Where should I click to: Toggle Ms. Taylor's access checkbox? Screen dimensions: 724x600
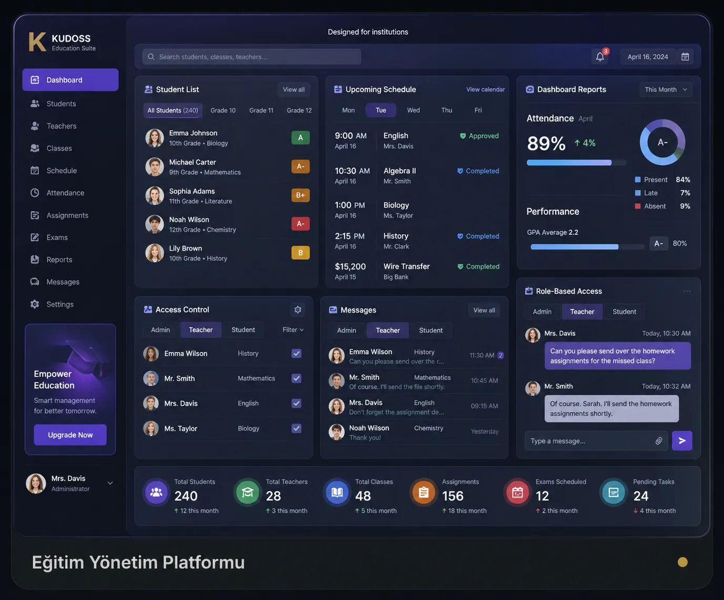click(297, 428)
